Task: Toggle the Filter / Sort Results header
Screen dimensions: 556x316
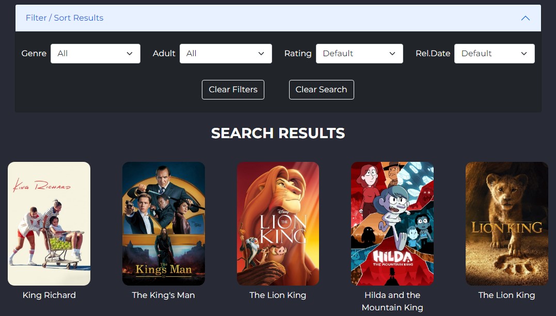Action: [x=278, y=18]
